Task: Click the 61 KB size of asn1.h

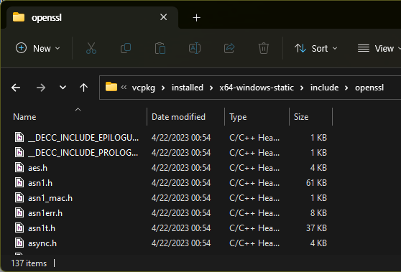Action: point(316,183)
